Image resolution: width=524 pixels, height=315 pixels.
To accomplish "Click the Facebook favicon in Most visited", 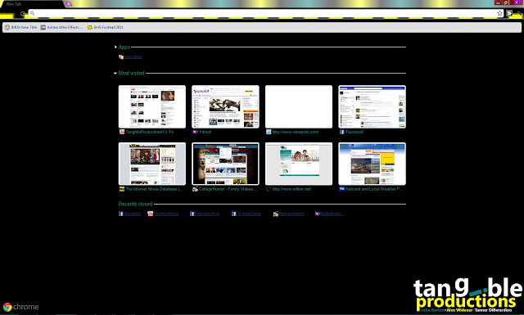I will (342, 132).
